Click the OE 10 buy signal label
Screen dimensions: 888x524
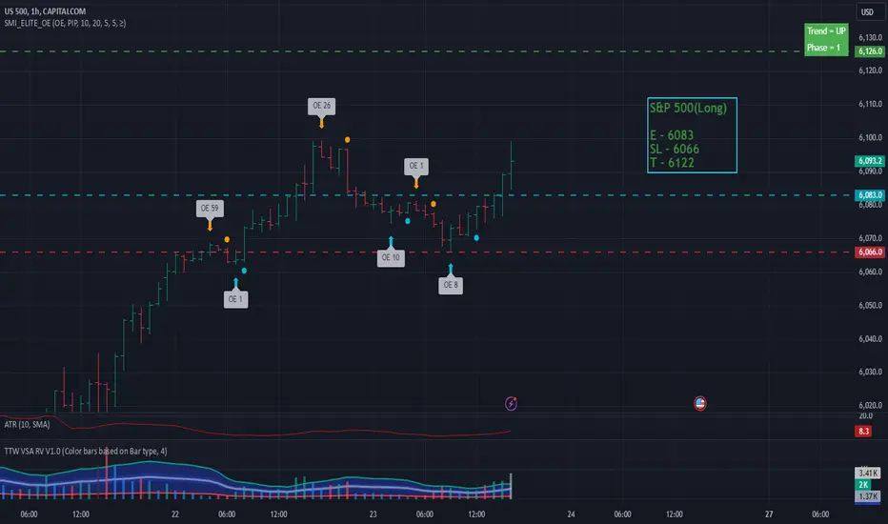coord(391,258)
